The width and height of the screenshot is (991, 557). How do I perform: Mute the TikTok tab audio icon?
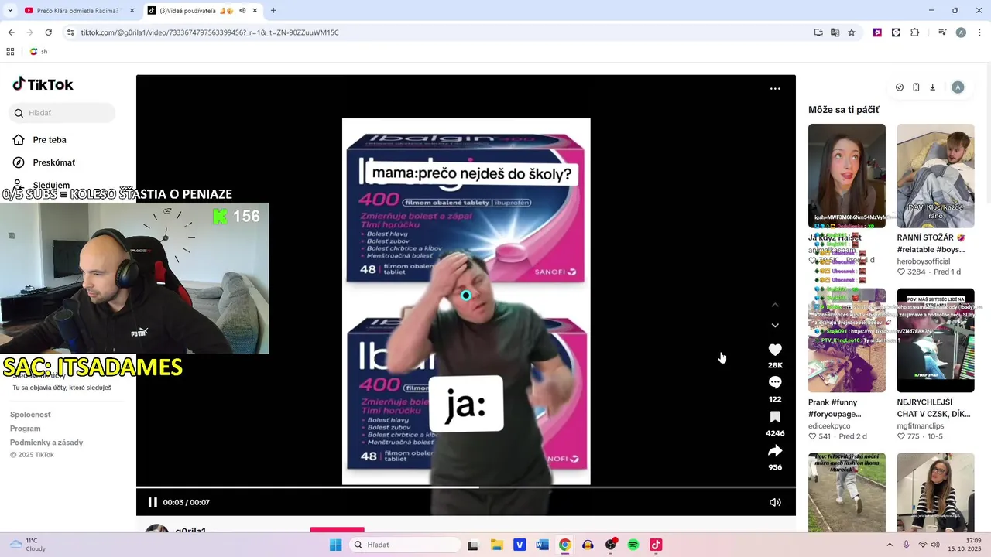(x=242, y=11)
